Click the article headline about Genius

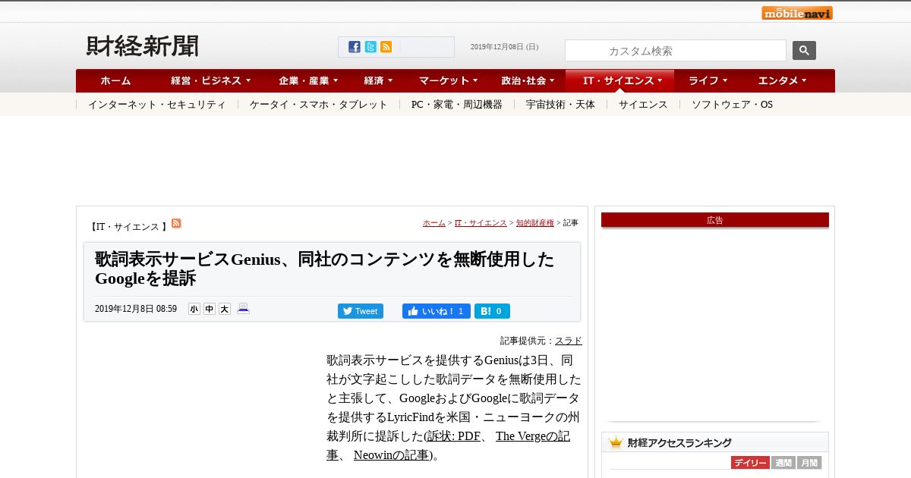pyautogui.click(x=325, y=269)
